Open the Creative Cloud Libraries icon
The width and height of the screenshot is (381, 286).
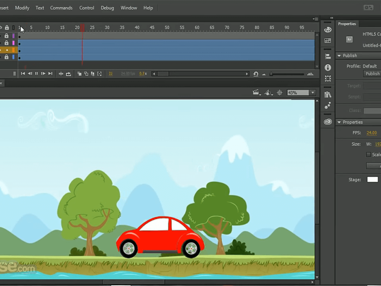[x=328, y=122]
